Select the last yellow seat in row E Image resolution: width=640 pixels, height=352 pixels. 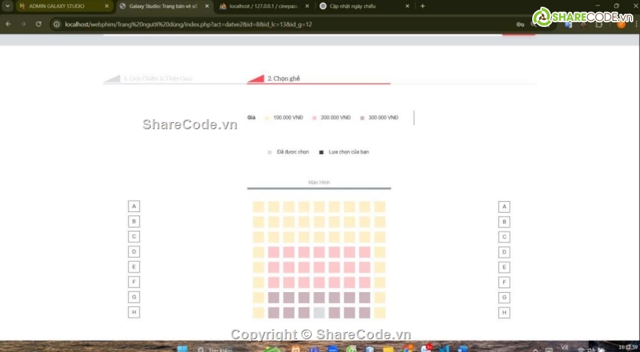tap(379, 267)
